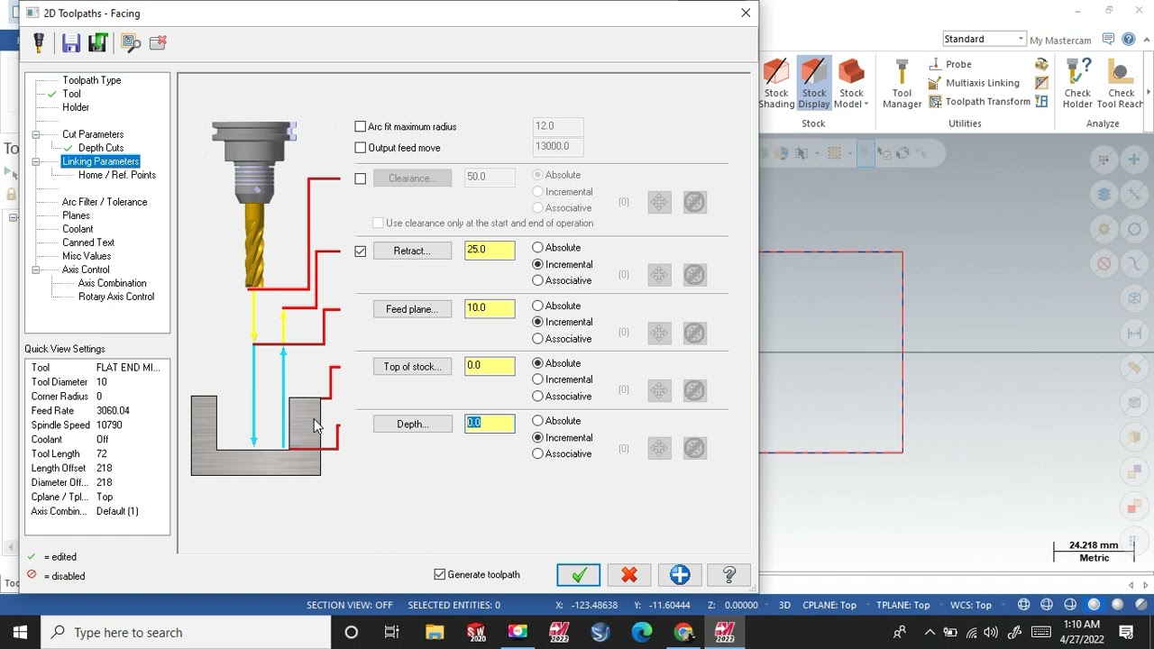
Task: Select Coolant in tree
Action: coord(78,229)
